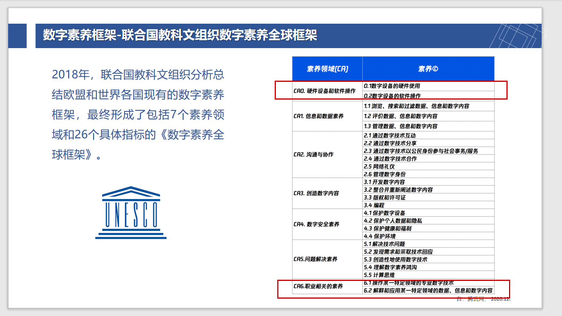Select the CA3. 创造数字内容 cell

[x=317, y=193]
